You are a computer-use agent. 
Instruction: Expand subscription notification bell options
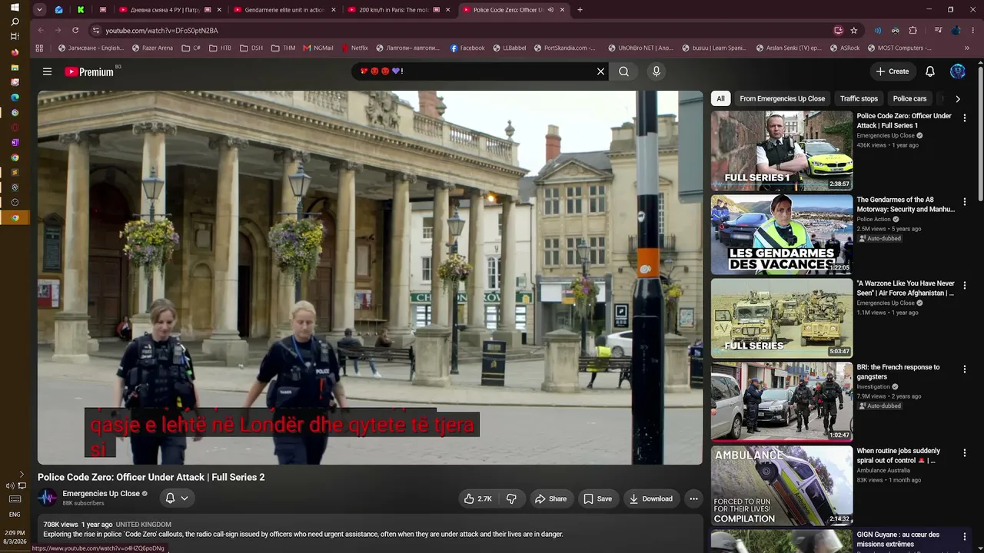point(176,498)
